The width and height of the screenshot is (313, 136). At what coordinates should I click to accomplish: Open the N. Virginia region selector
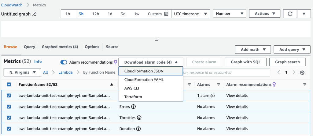(22, 72)
